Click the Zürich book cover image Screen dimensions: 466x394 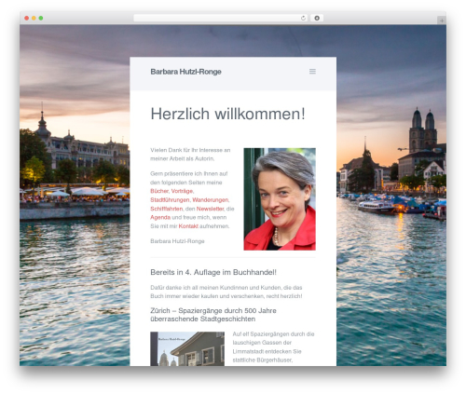coord(187,348)
